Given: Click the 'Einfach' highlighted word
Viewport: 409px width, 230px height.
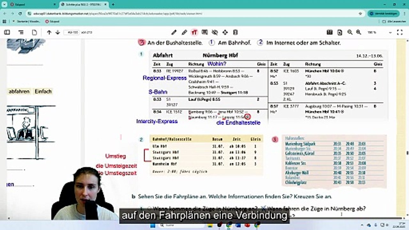Looking at the screenshot, I should point(43,91).
